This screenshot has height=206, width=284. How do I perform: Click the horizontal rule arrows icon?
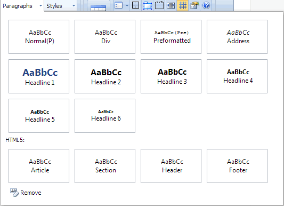(171, 6)
